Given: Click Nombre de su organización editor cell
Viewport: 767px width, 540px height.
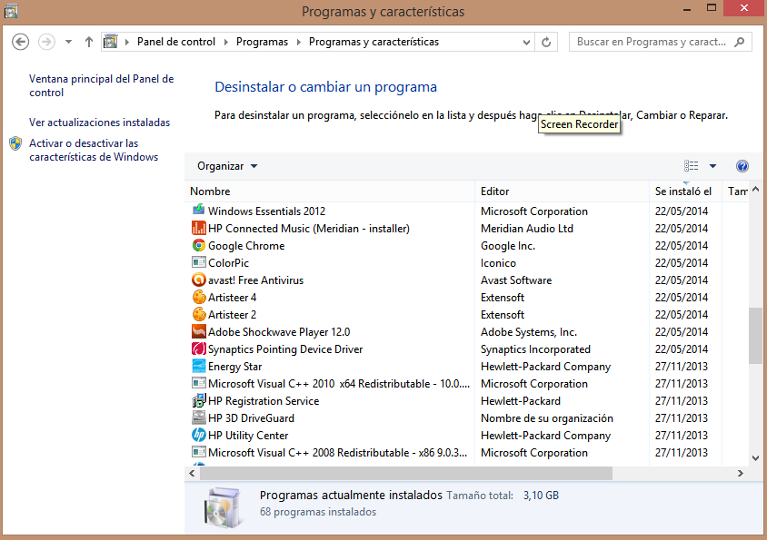Looking at the screenshot, I should [x=547, y=418].
